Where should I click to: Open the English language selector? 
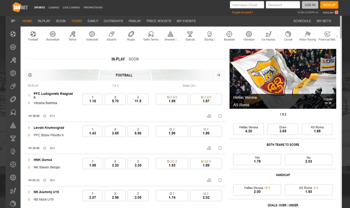pos(330,13)
